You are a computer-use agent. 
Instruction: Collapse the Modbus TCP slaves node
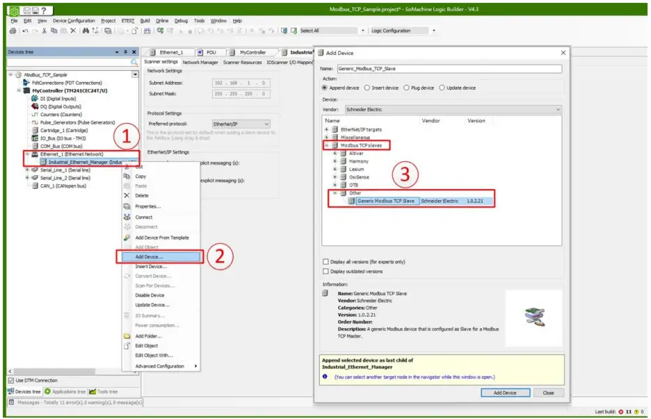327,145
